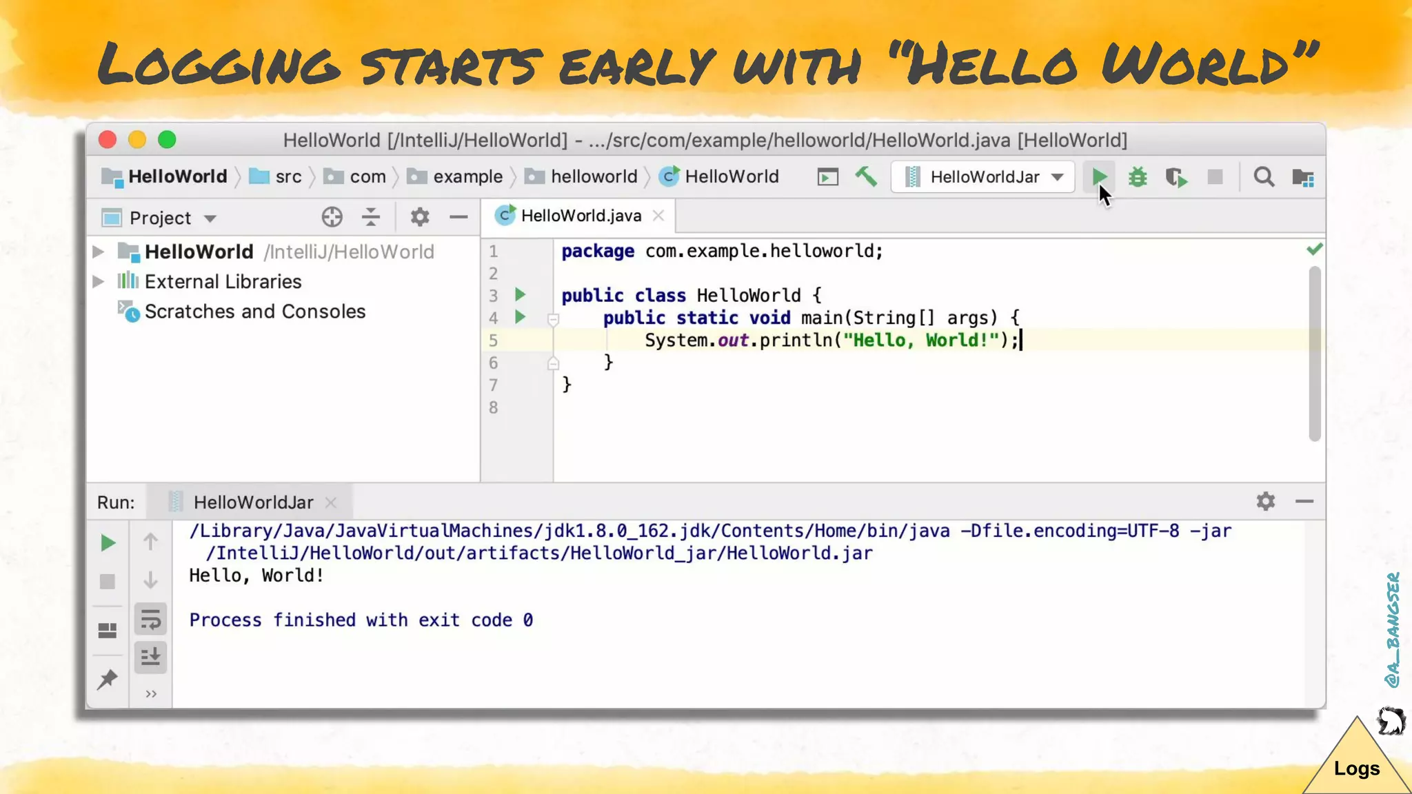Show more run actions chevron
This screenshot has width=1412, height=794.
(151, 694)
